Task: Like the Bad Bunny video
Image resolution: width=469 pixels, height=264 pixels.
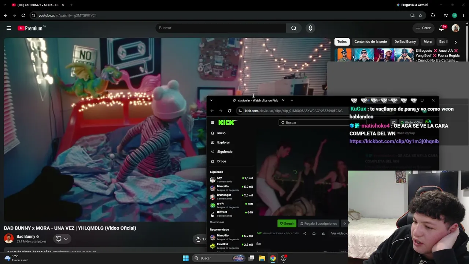Action: tap(198, 239)
